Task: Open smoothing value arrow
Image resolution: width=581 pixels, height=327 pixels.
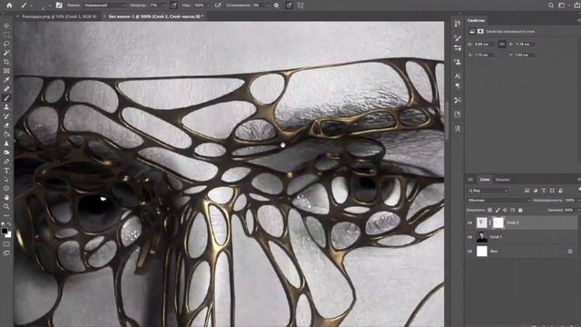Action: click(x=266, y=5)
